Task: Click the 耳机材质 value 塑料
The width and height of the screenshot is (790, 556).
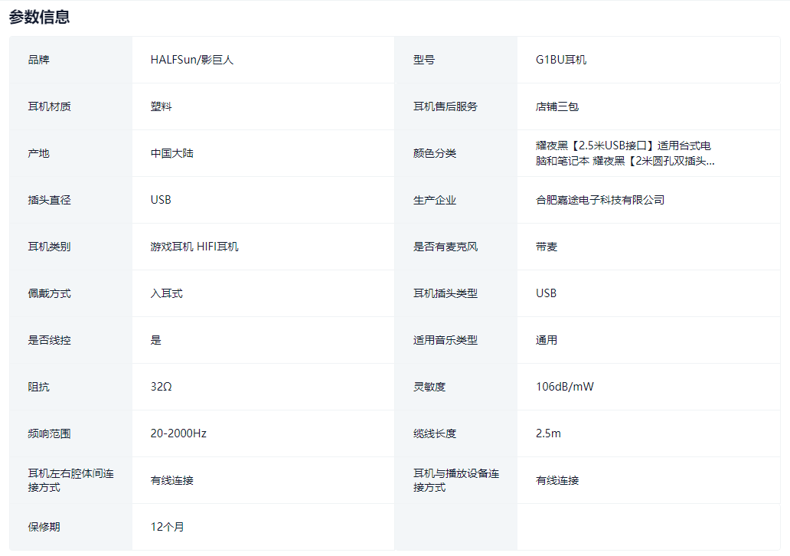Action: [162, 106]
